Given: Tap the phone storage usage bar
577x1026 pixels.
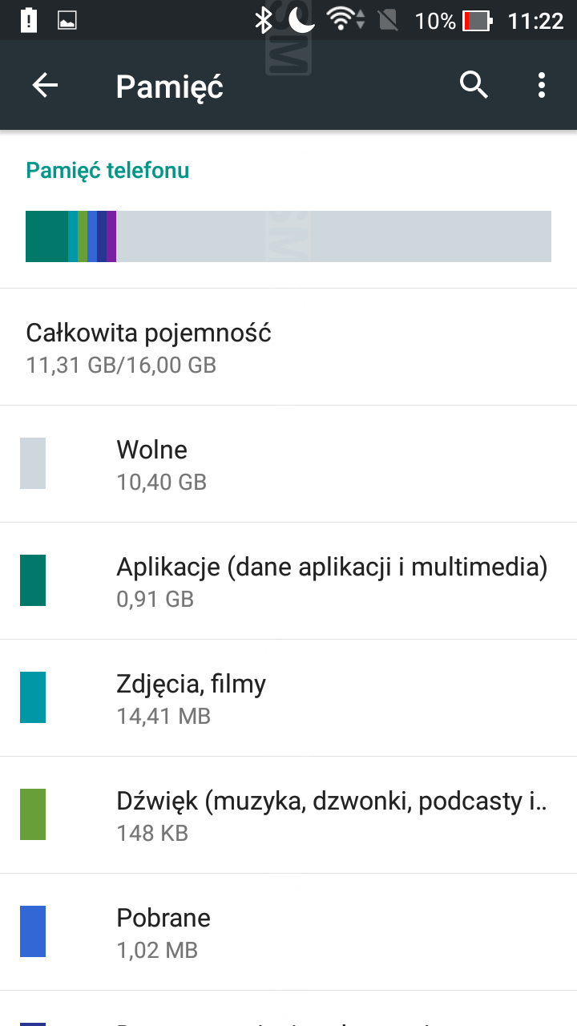Looking at the screenshot, I should tap(288, 236).
